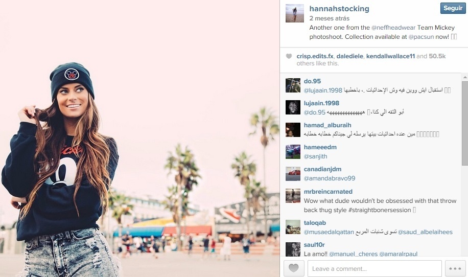Image resolution: width=468 pixels, height=277 pixels.
Task: Open the @pacsun mention link
Action: click(421, 37)
